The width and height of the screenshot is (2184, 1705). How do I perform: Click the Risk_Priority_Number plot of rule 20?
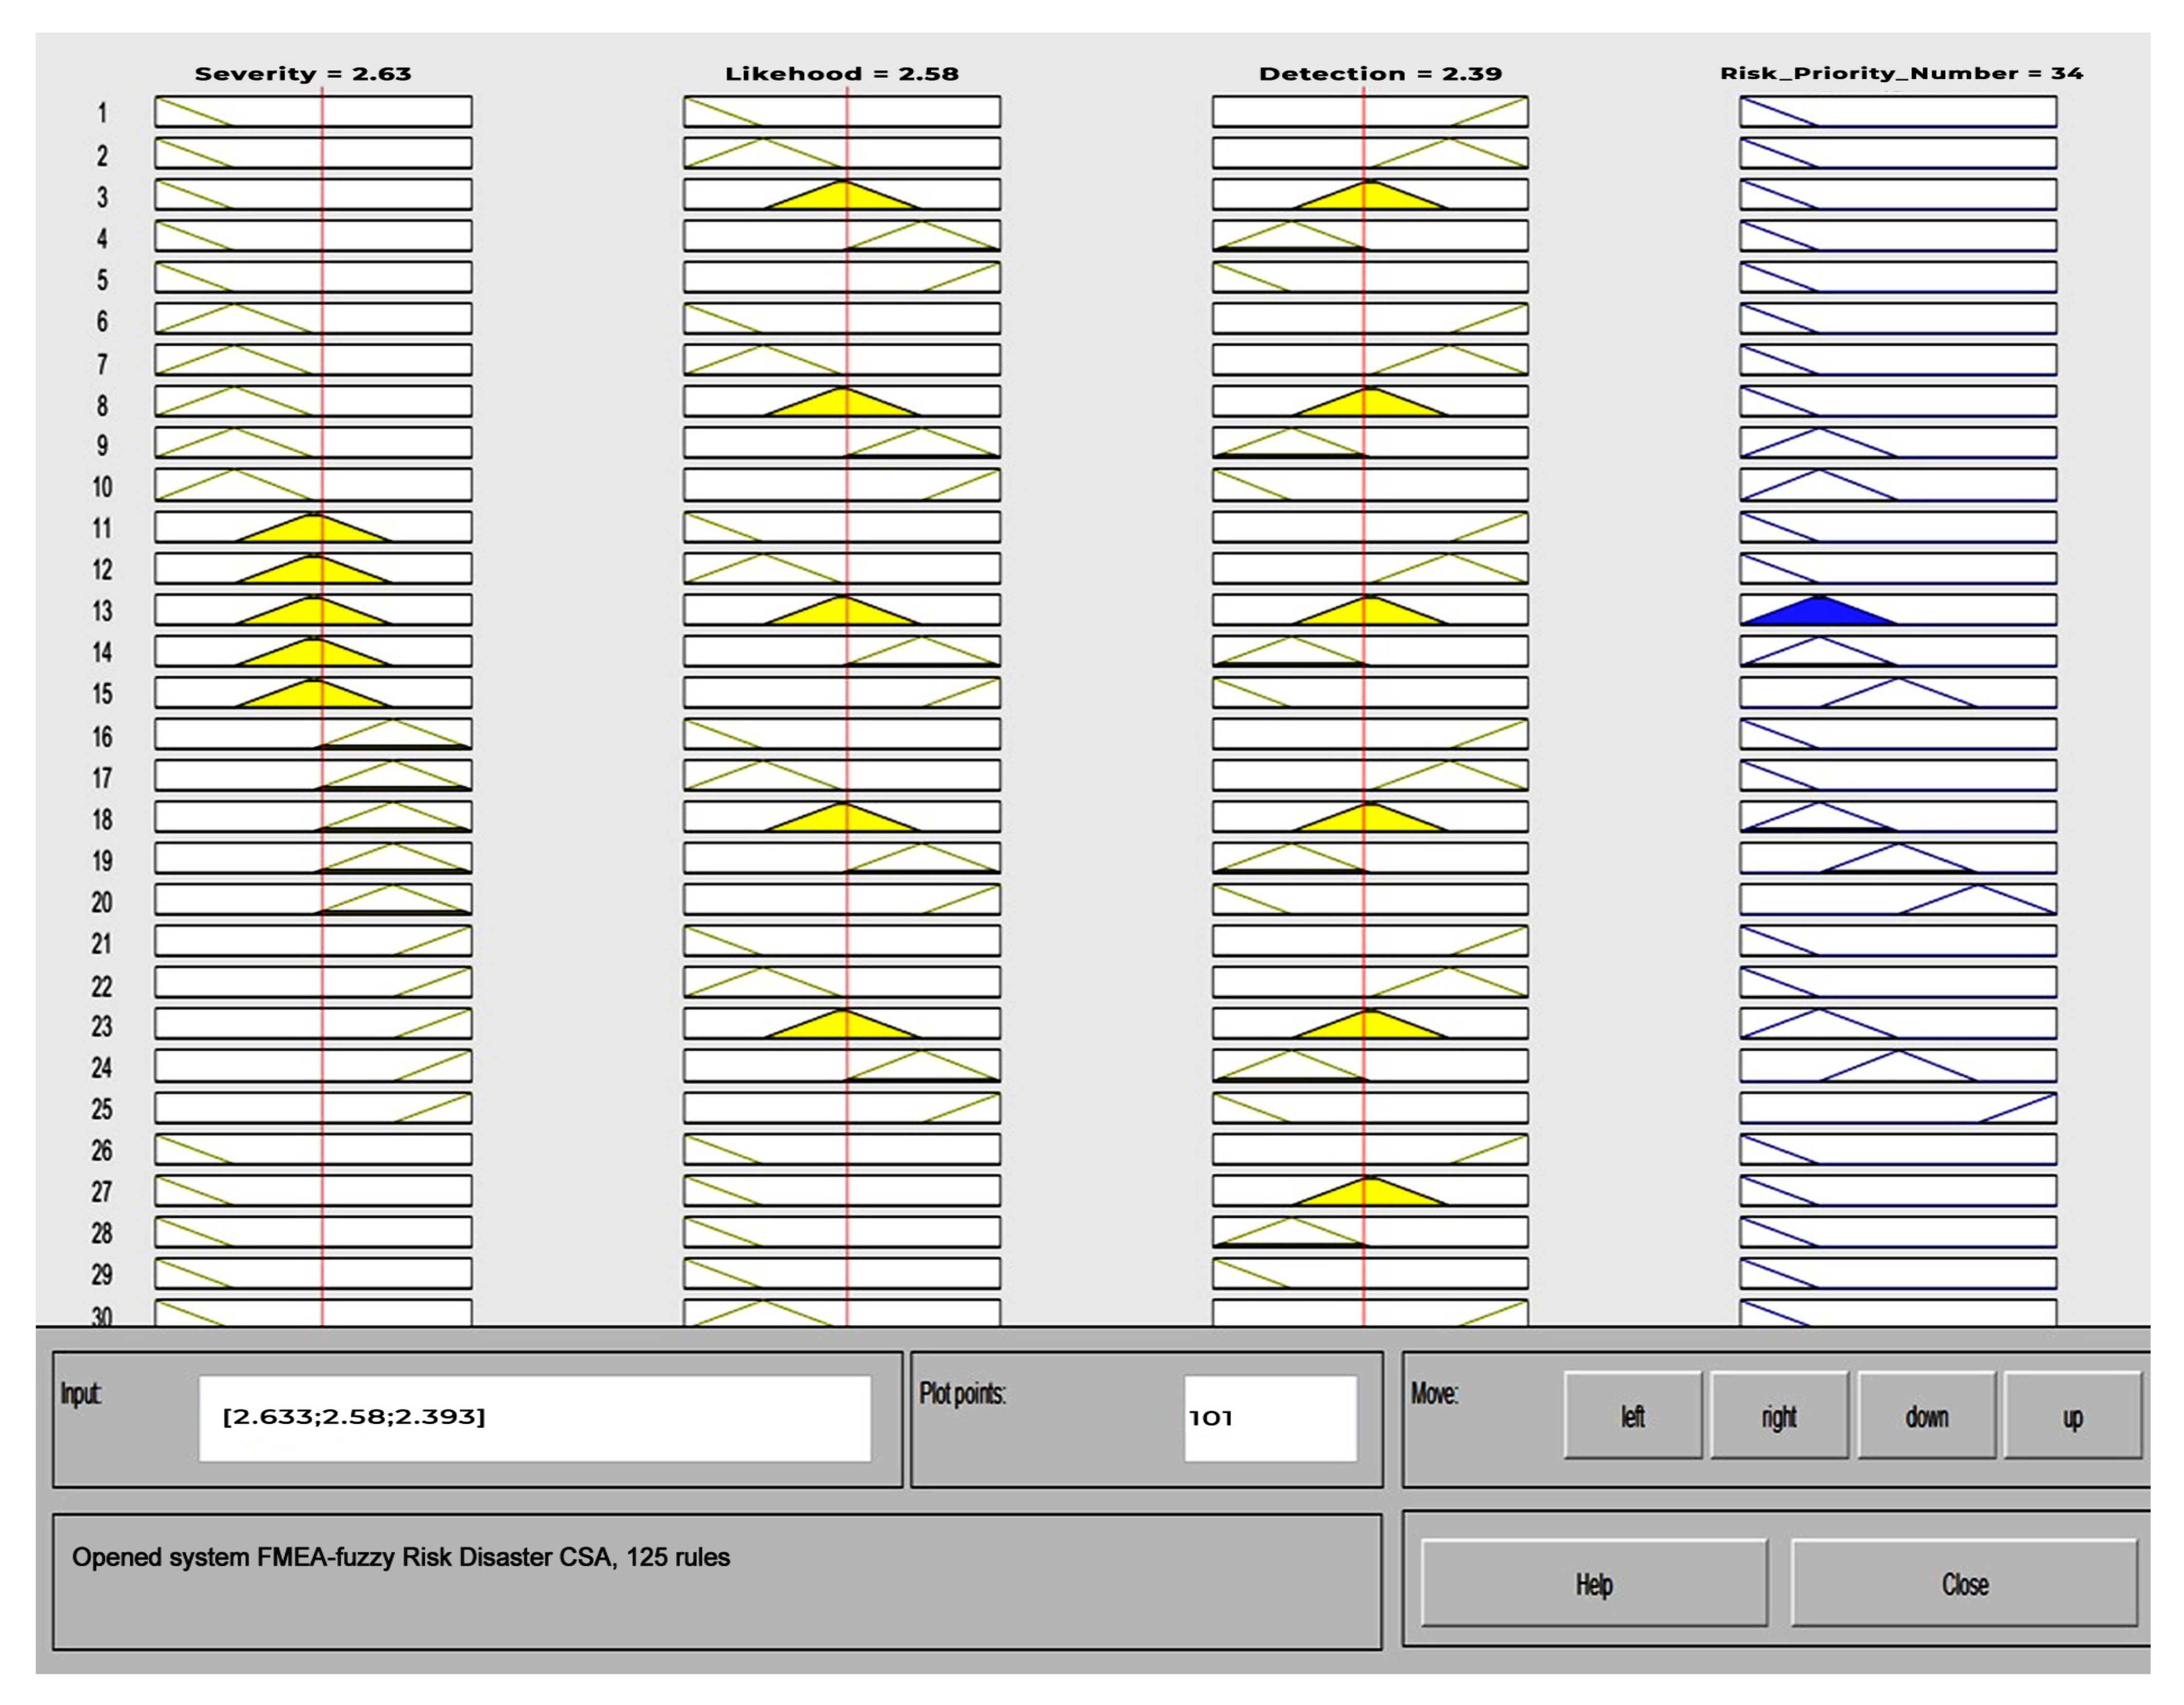coord(1898,899)
